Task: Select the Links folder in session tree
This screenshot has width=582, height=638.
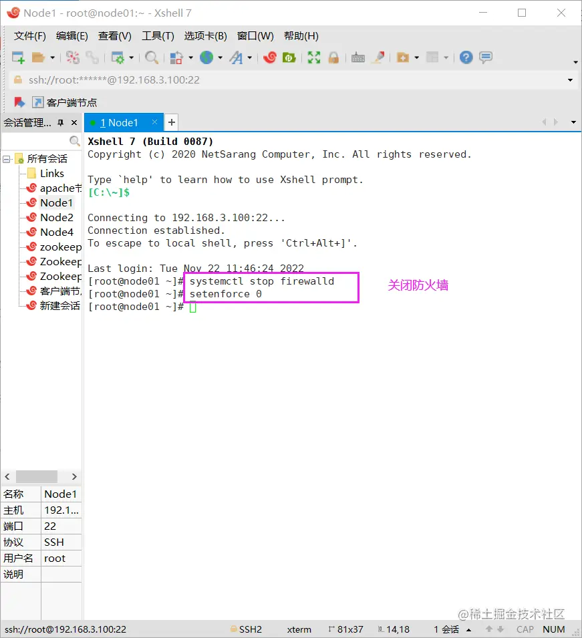Action: tap(51, 174)
